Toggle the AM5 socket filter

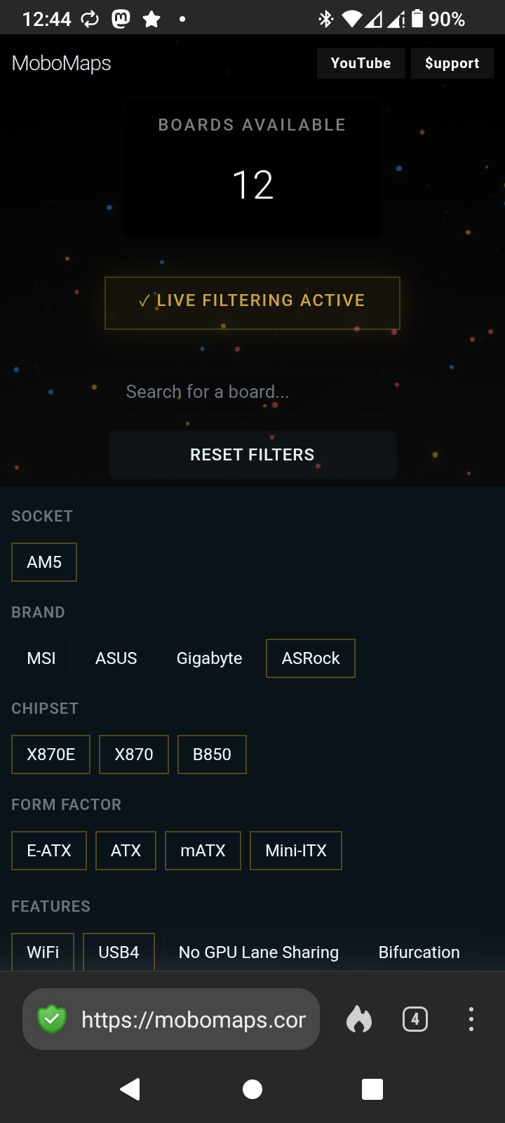(44, 562)
